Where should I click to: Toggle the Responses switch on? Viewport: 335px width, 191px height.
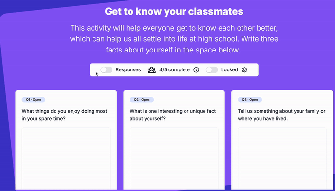click(107, 69)
